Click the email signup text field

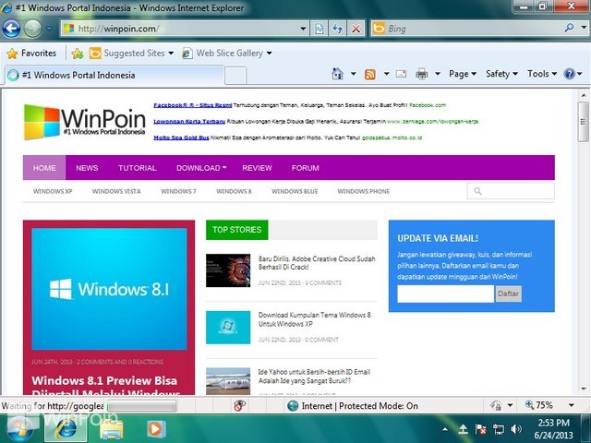tap(445, 293)
